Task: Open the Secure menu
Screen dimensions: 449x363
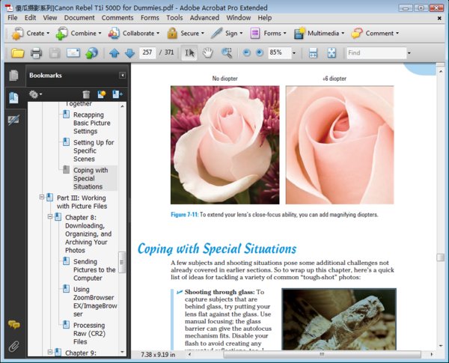Action: pyautogui.click(x=186, y=34)
